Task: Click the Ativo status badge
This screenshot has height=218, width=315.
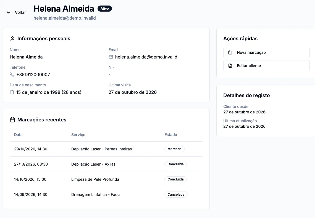Action: coord(105,9)
